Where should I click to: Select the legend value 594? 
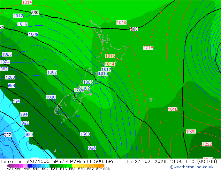pos(99,169)
